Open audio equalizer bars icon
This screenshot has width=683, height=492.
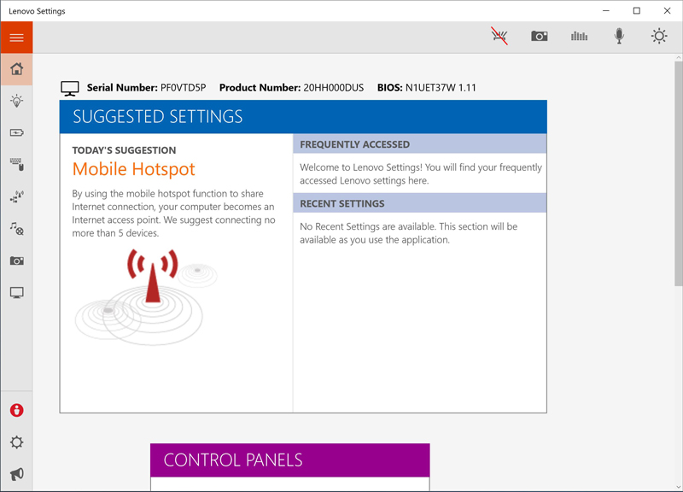point(579,36)
